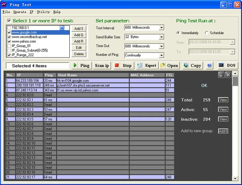The image size is (242, 185).
Task: Open the Test Interval dropdown
Action: coord(162,28)
